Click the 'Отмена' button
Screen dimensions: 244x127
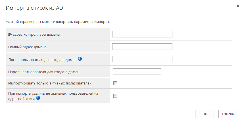(228, 114)
